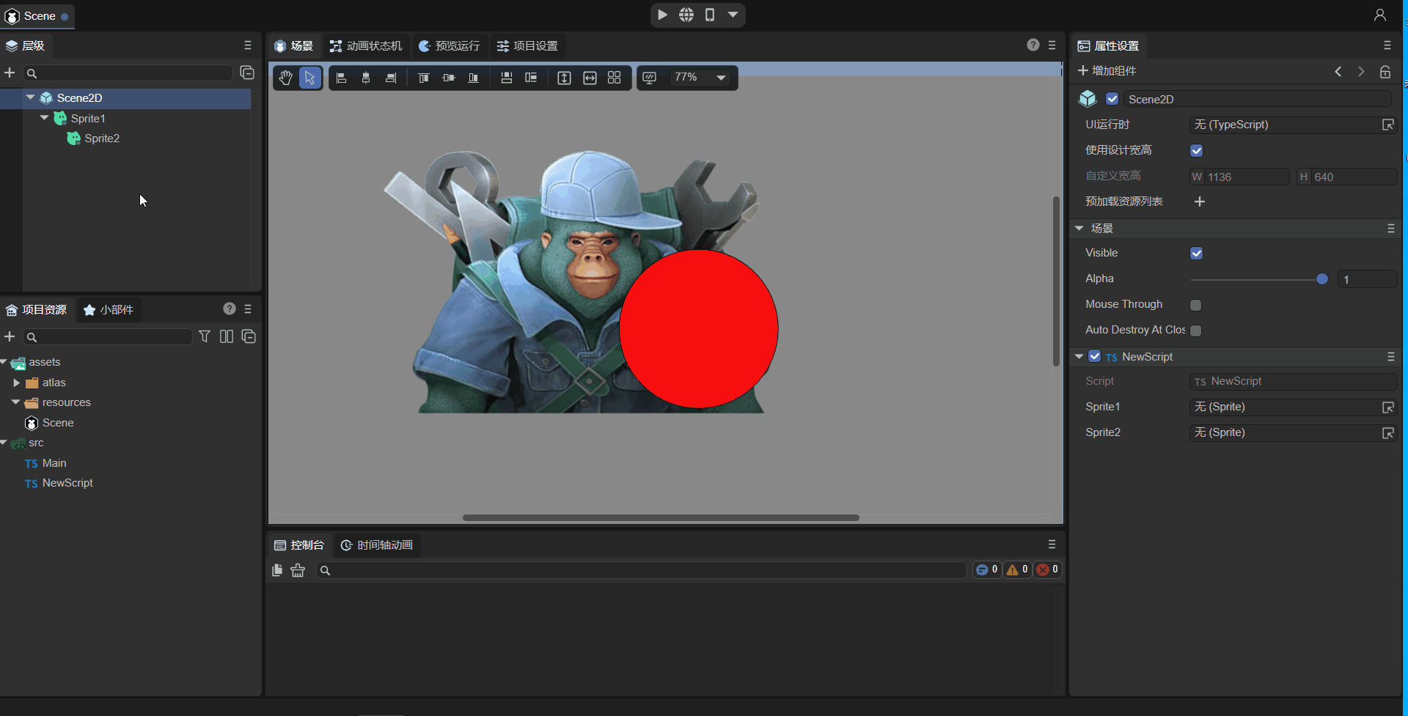Switch to the 动画状态机 tab

(x=366, y=45)
